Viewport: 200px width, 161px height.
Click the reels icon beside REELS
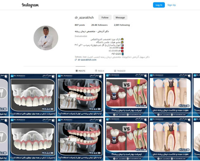tap(96, 71)
